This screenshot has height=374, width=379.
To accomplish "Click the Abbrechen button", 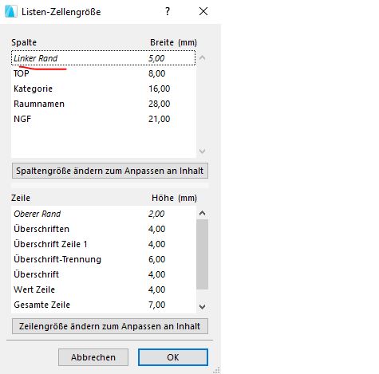I will (93, 357).
